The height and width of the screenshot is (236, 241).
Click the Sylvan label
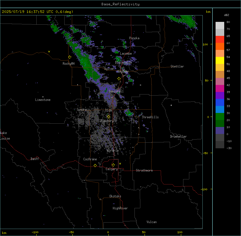click(109, 69)
